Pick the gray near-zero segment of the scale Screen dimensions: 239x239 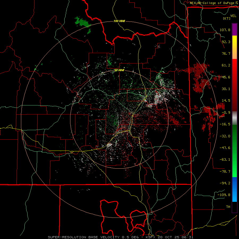(234, 118)
